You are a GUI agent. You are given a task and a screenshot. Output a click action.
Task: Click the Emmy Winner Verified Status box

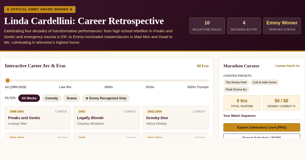coord(282,26)
